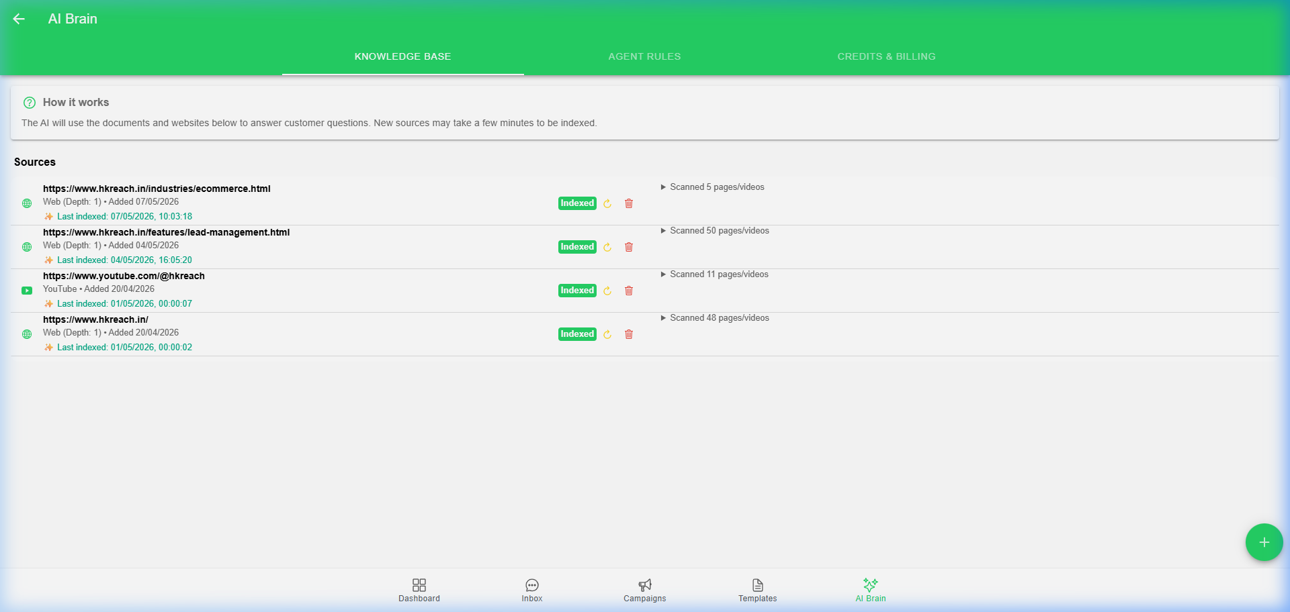Delete the lead-management.html source
This screenshot has height=612, width=1290.
(629, 247)
